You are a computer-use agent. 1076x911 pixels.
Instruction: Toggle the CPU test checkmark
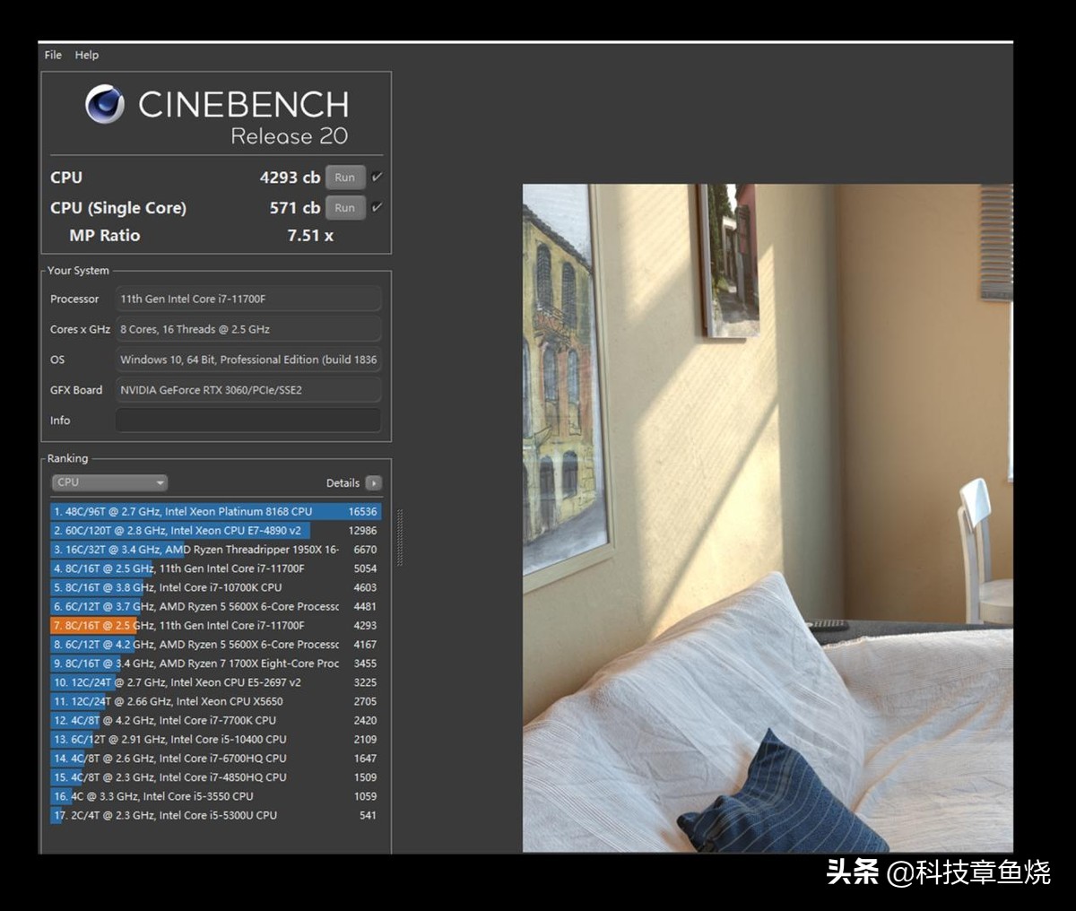pos(377,177)
